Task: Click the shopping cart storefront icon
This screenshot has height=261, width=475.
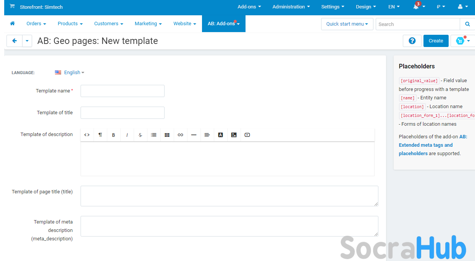Action: [12, 6]
